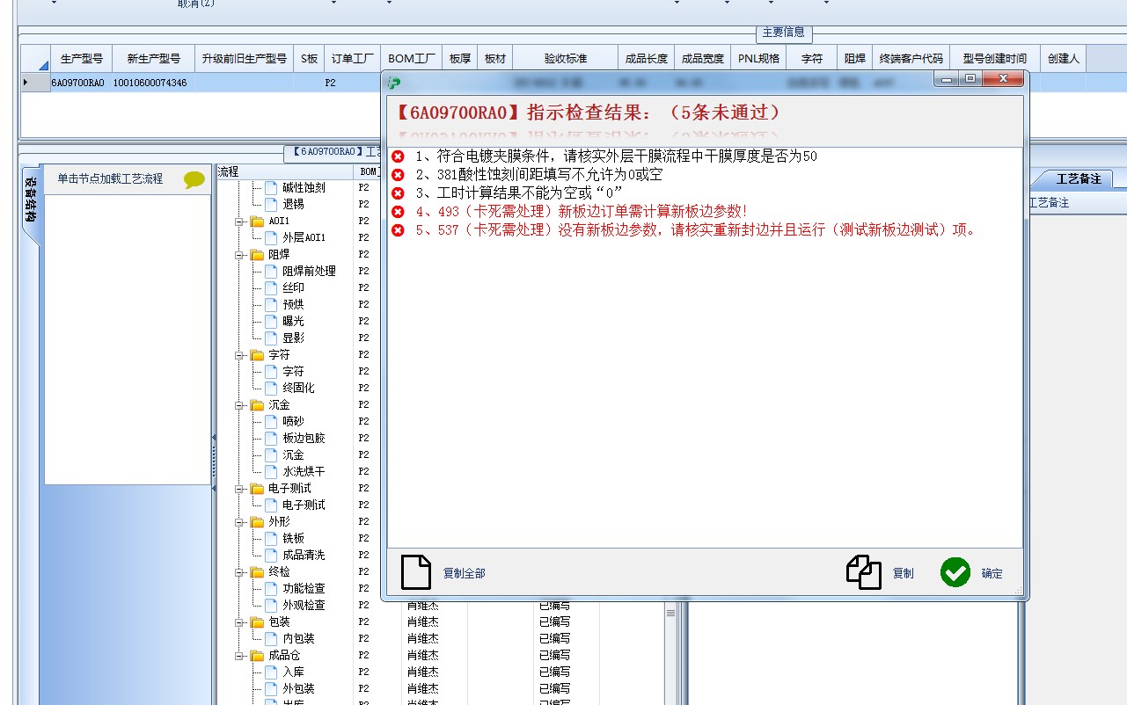The height and width of the screenshot is (705, 1127).
Task: Click the 创建人 column header
Action: click(x=1064, y=59)
